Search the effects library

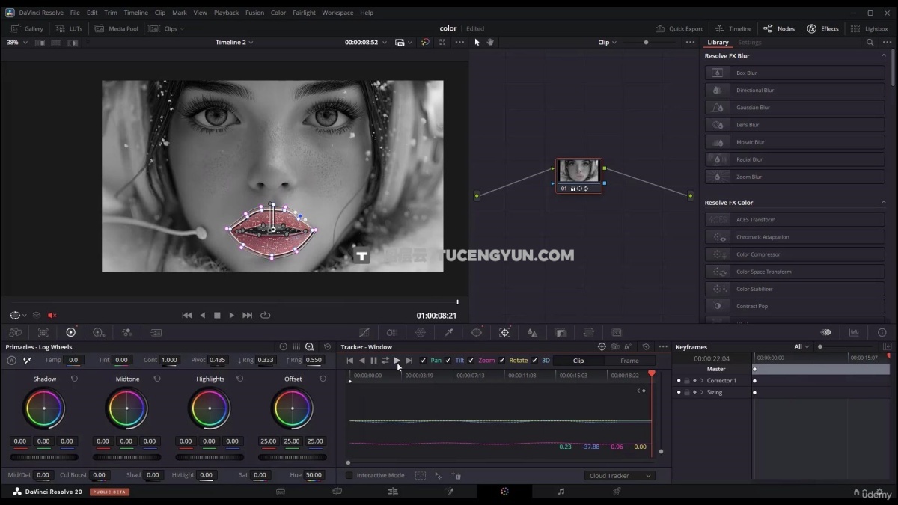tap(870, 43)
